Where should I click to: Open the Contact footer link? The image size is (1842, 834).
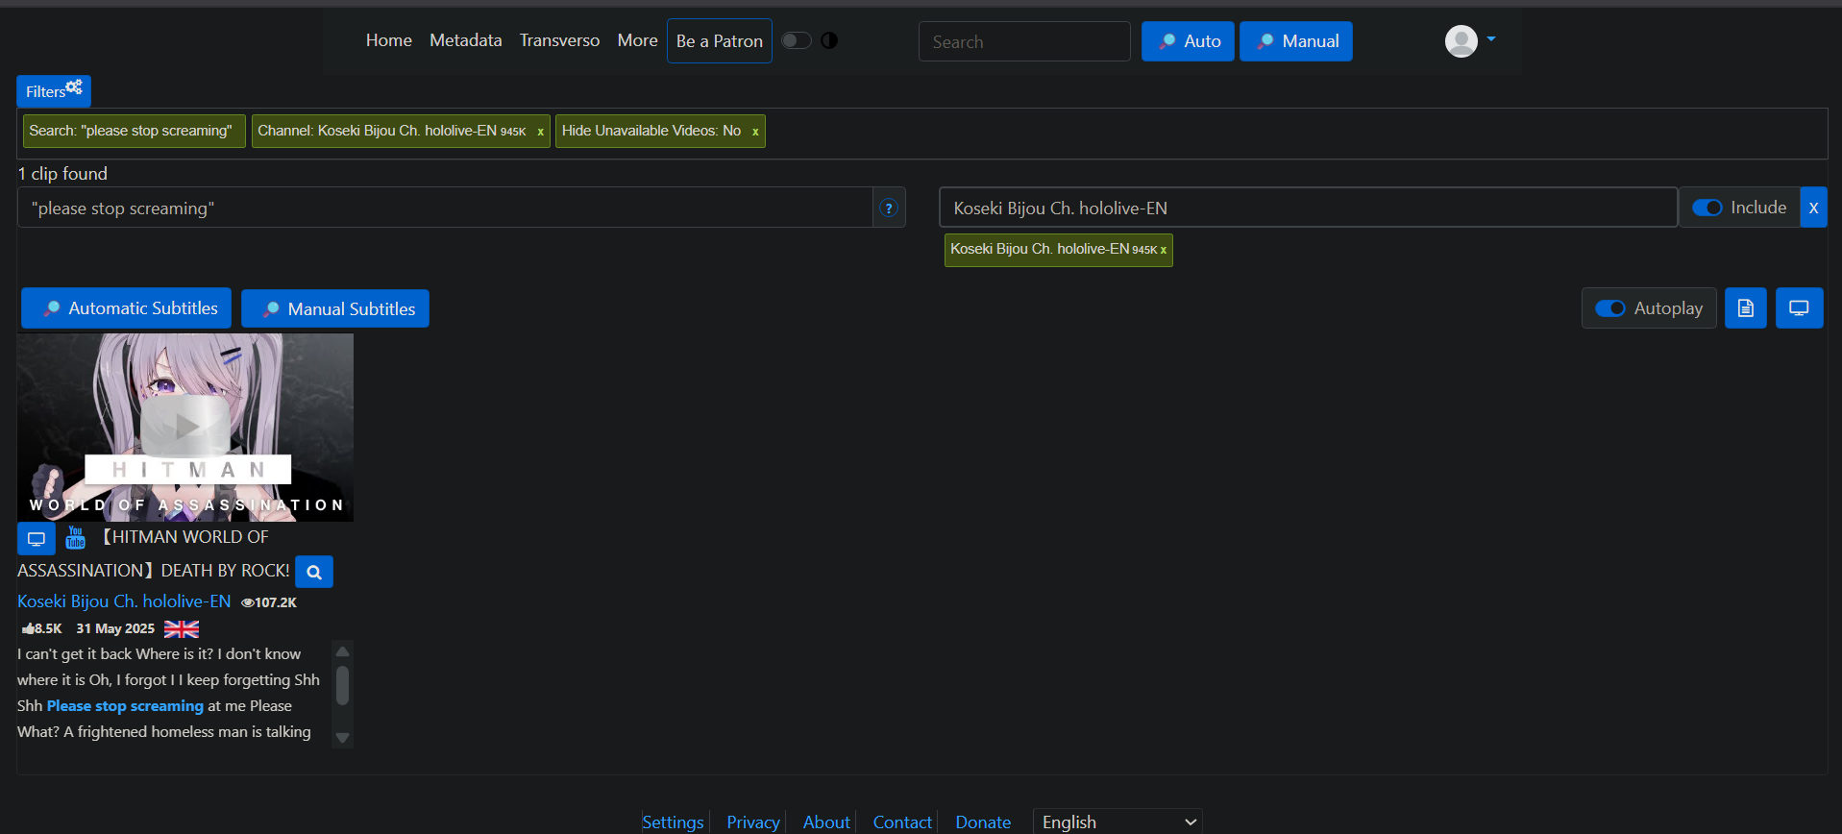coord(902,822)
